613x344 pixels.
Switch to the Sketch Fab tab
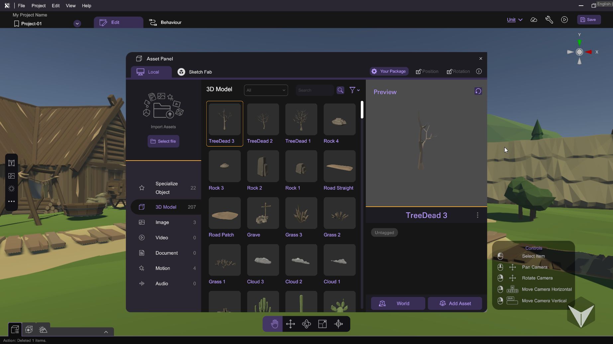[x=195, y=72]
